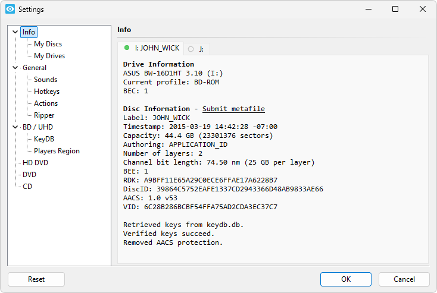Image resolution: width=437 pixels, height=293 pixels.
Task: Select the Ripper settings item
Action: click(x=44, y=115)
